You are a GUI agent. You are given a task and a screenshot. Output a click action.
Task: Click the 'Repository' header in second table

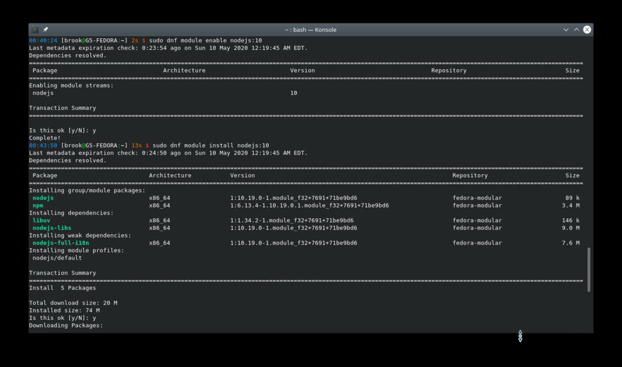[470, 175]
